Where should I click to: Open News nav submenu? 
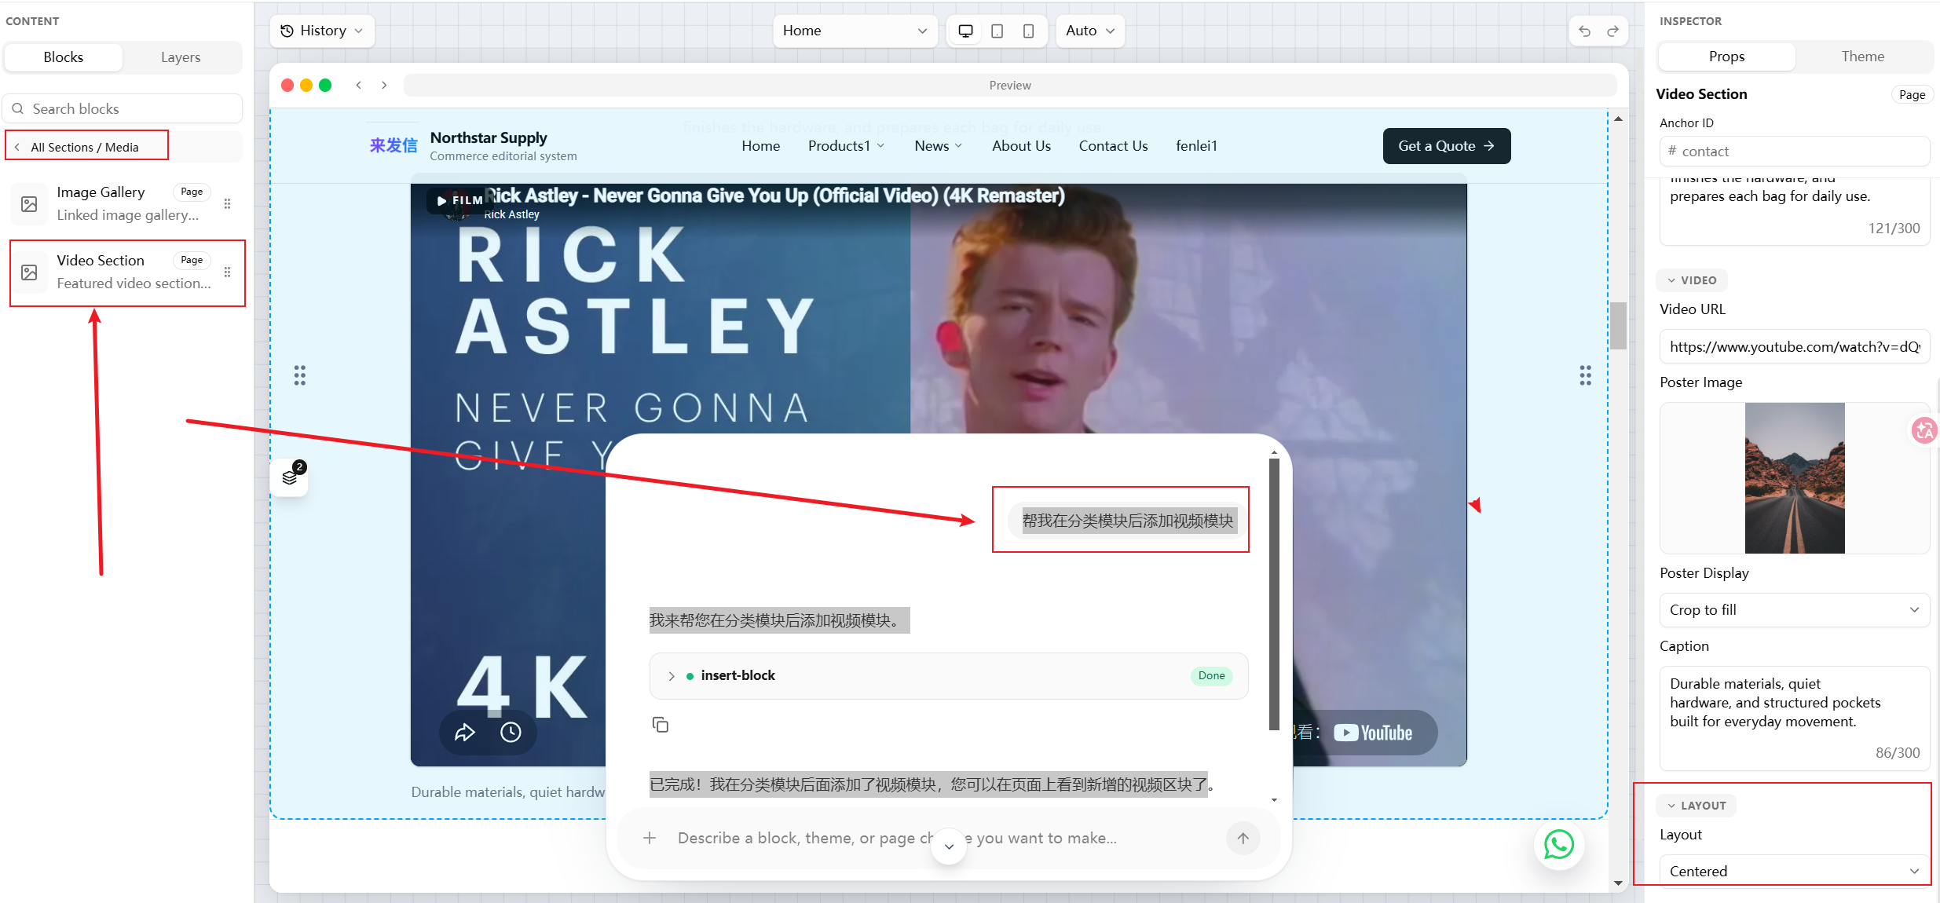coord(938,146)
